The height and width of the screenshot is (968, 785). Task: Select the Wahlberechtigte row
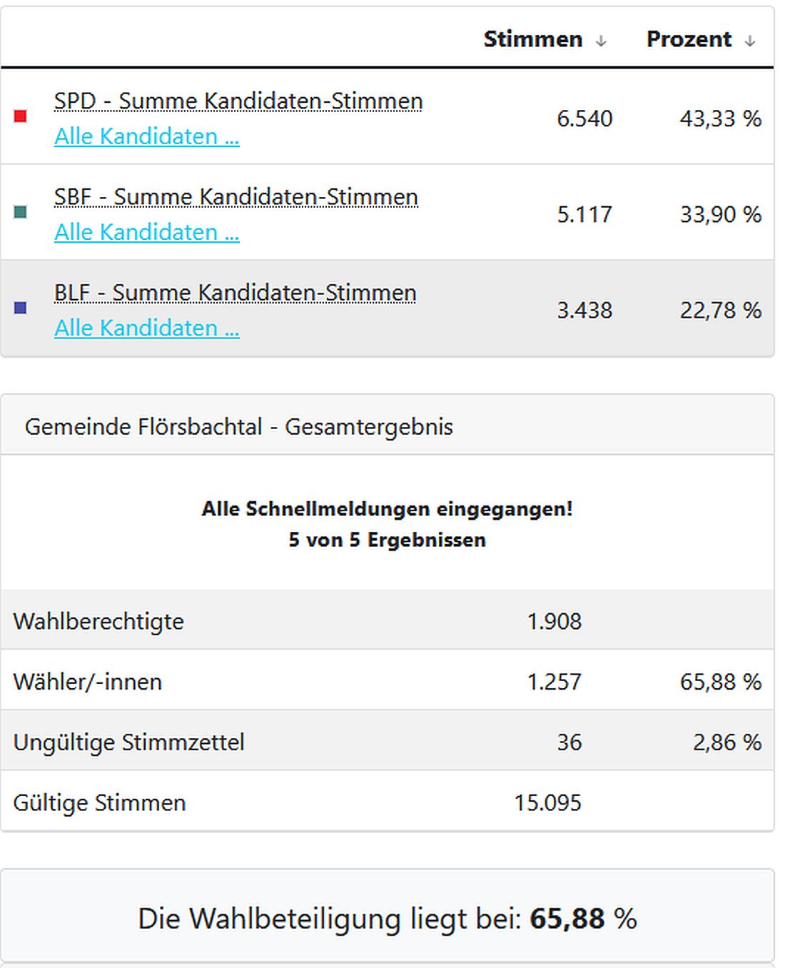pyautogui.click(x=98, y=620)
